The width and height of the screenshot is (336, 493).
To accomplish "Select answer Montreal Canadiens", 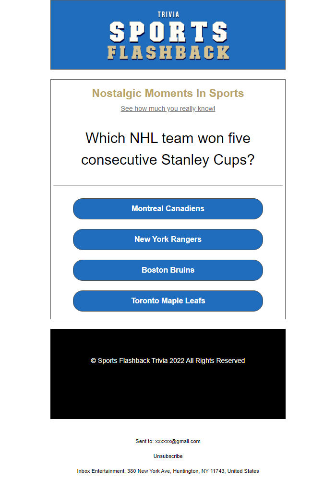I will pyautogui.click(x=168, y=209).
